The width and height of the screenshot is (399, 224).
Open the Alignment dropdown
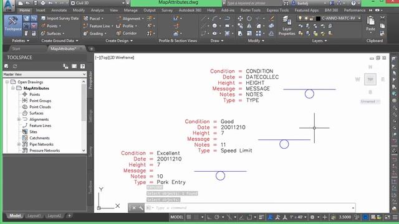[x=130, y=19]
